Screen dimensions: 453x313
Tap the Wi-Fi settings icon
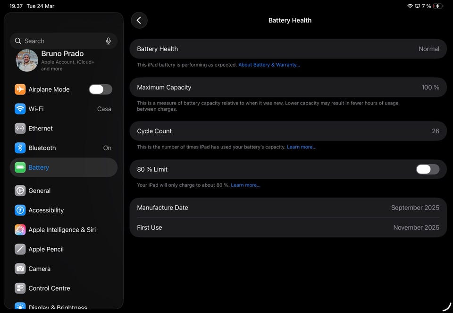tap(20, 109)
